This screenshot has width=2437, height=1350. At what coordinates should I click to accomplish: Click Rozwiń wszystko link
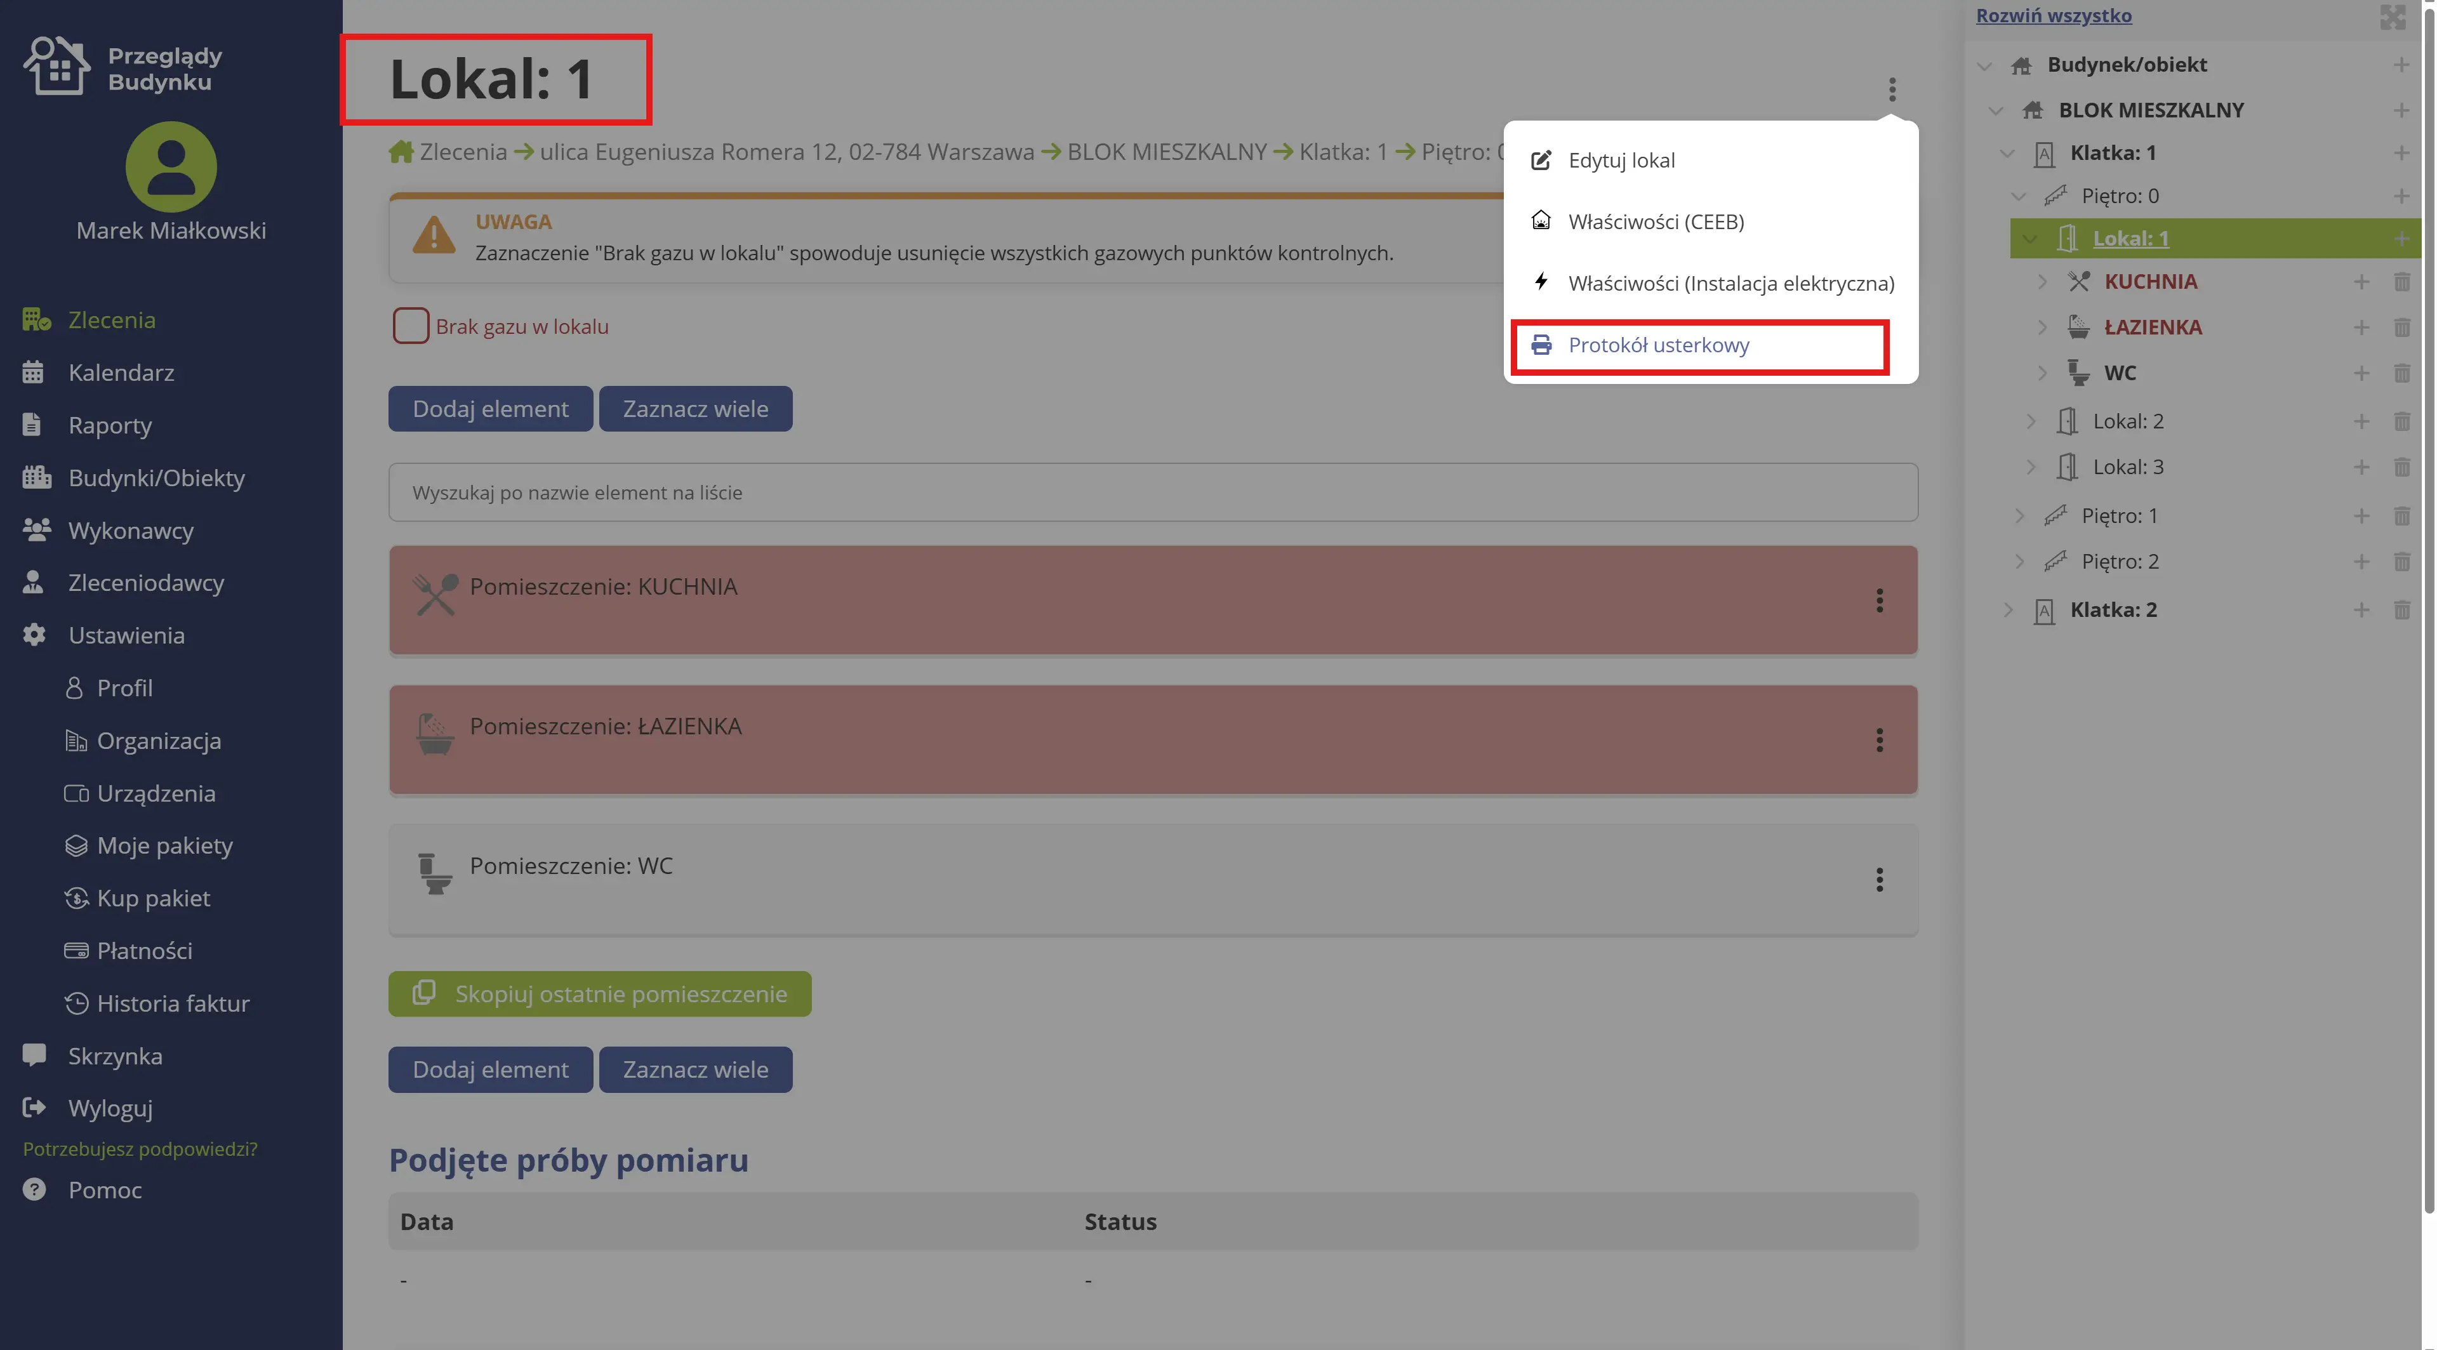click(x=2053, y=15)
